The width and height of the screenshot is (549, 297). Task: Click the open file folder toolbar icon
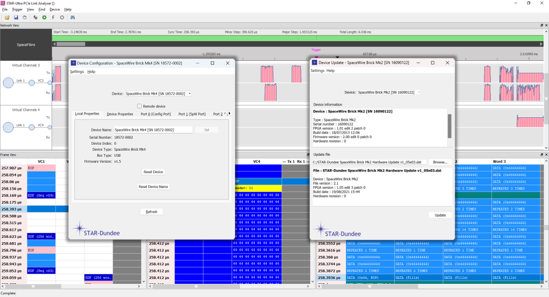[x=7, y=18]
